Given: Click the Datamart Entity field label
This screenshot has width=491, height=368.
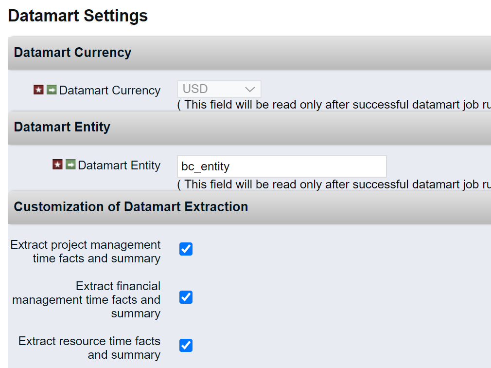Looking at the screenshot, I should click(119, 166).
